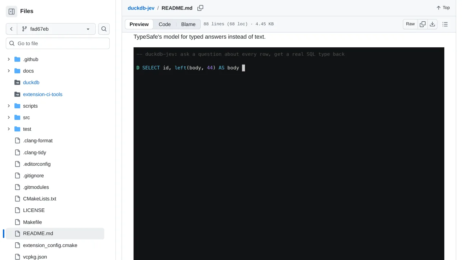Click the .clang-tidy file icon
This screenshot has width=462, height=260.
pos(17,152)
